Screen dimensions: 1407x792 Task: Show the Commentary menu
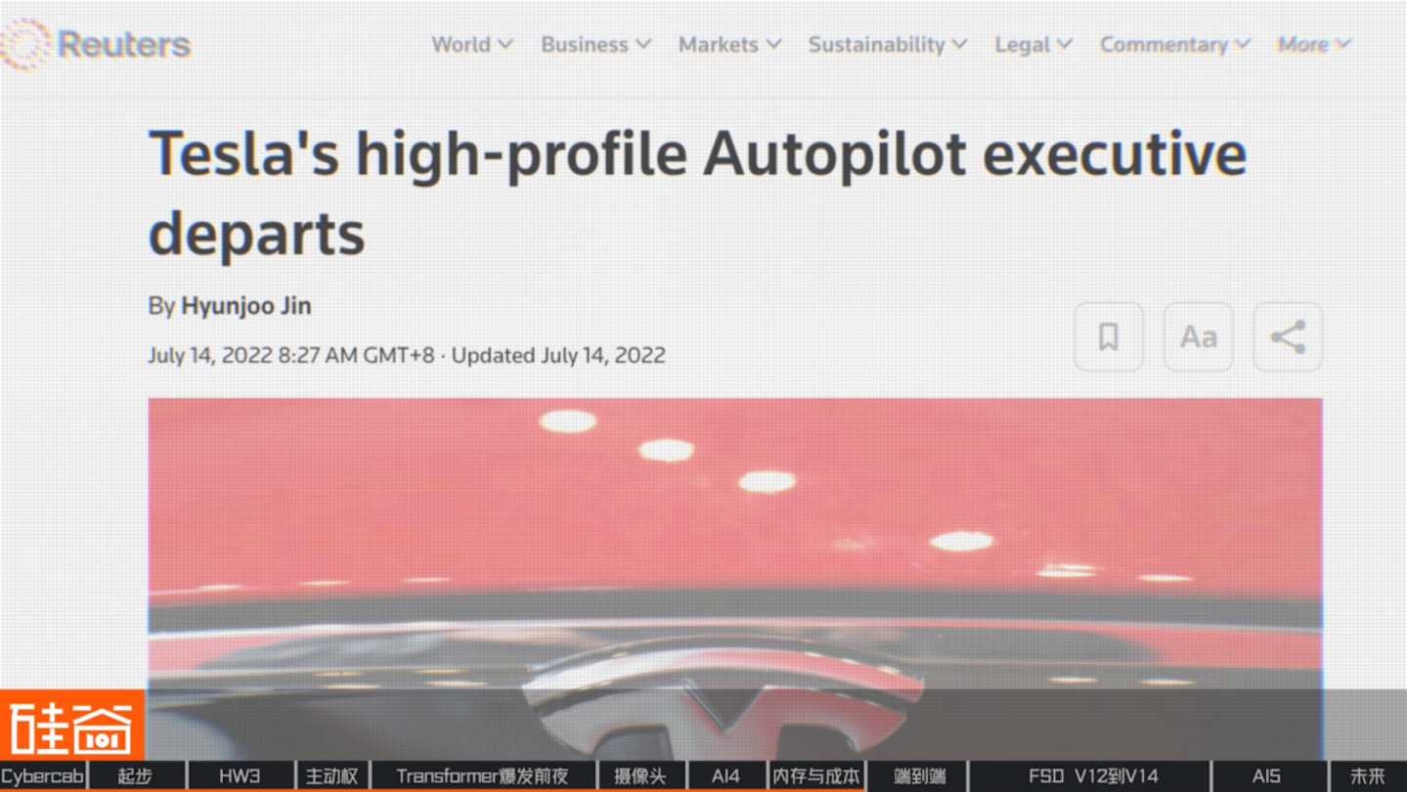point(1175,44)
